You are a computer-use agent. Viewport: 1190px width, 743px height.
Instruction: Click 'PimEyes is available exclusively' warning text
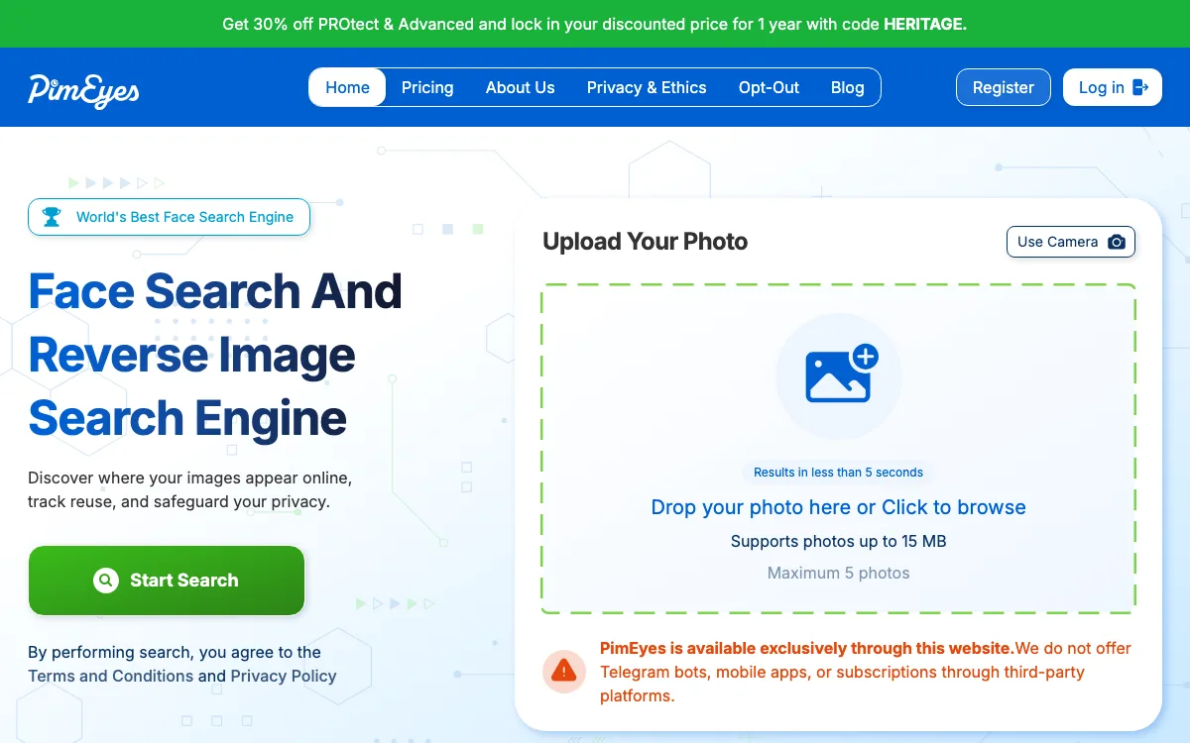tap(807, 649)
